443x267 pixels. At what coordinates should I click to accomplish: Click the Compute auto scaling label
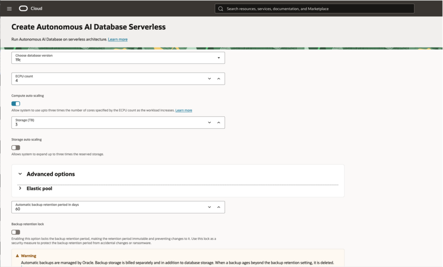click(x=28, y=96)
